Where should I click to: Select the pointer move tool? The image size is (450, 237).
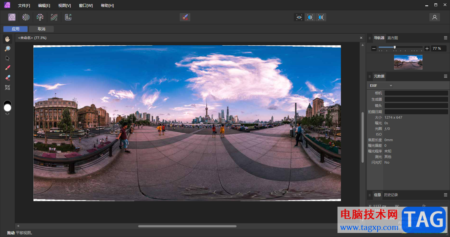click(7, 58)
